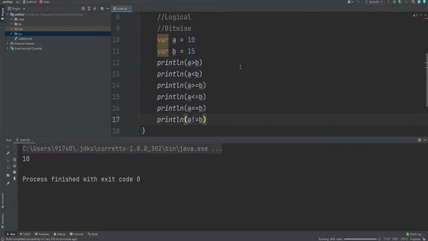Open the Debug tool window button
This screenshot has width=428, height=241.
click(x=60, y=234)
